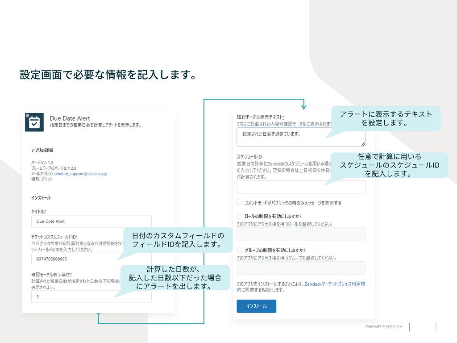This screenshot has width=457, height=343.
Task: Click the 確認モーダル表示条件 field containing 3
Action: pos(91,297)
